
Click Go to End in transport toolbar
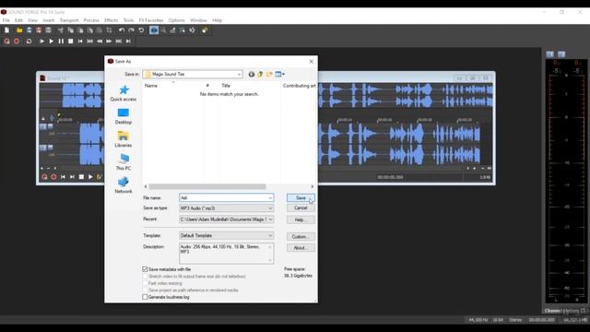click(x=128, y=41)
